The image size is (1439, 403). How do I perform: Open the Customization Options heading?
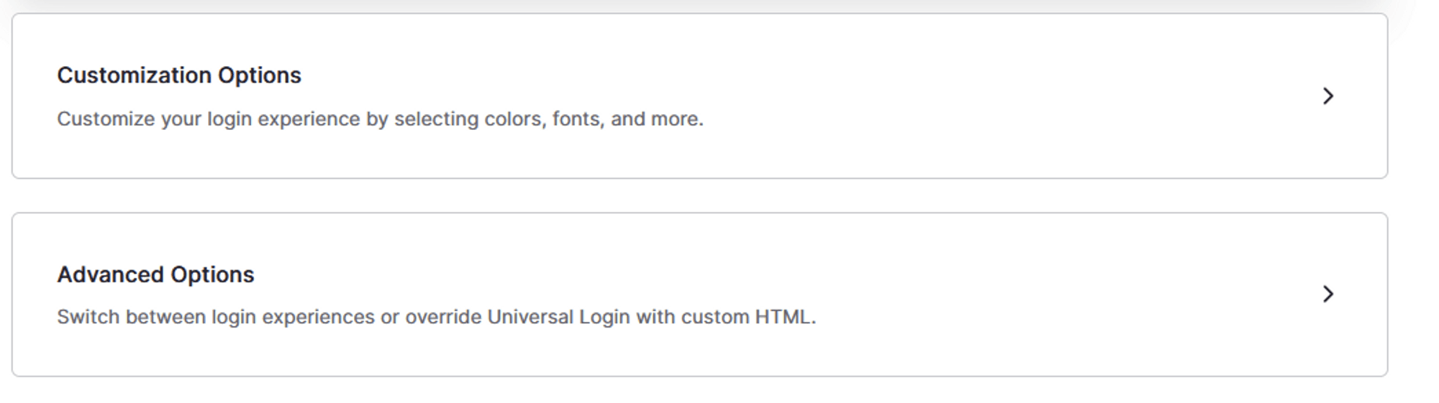point(179,75)
